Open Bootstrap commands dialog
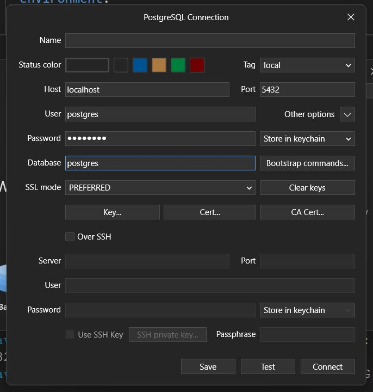This screenshot has height=392, width=373. [307, 163]
